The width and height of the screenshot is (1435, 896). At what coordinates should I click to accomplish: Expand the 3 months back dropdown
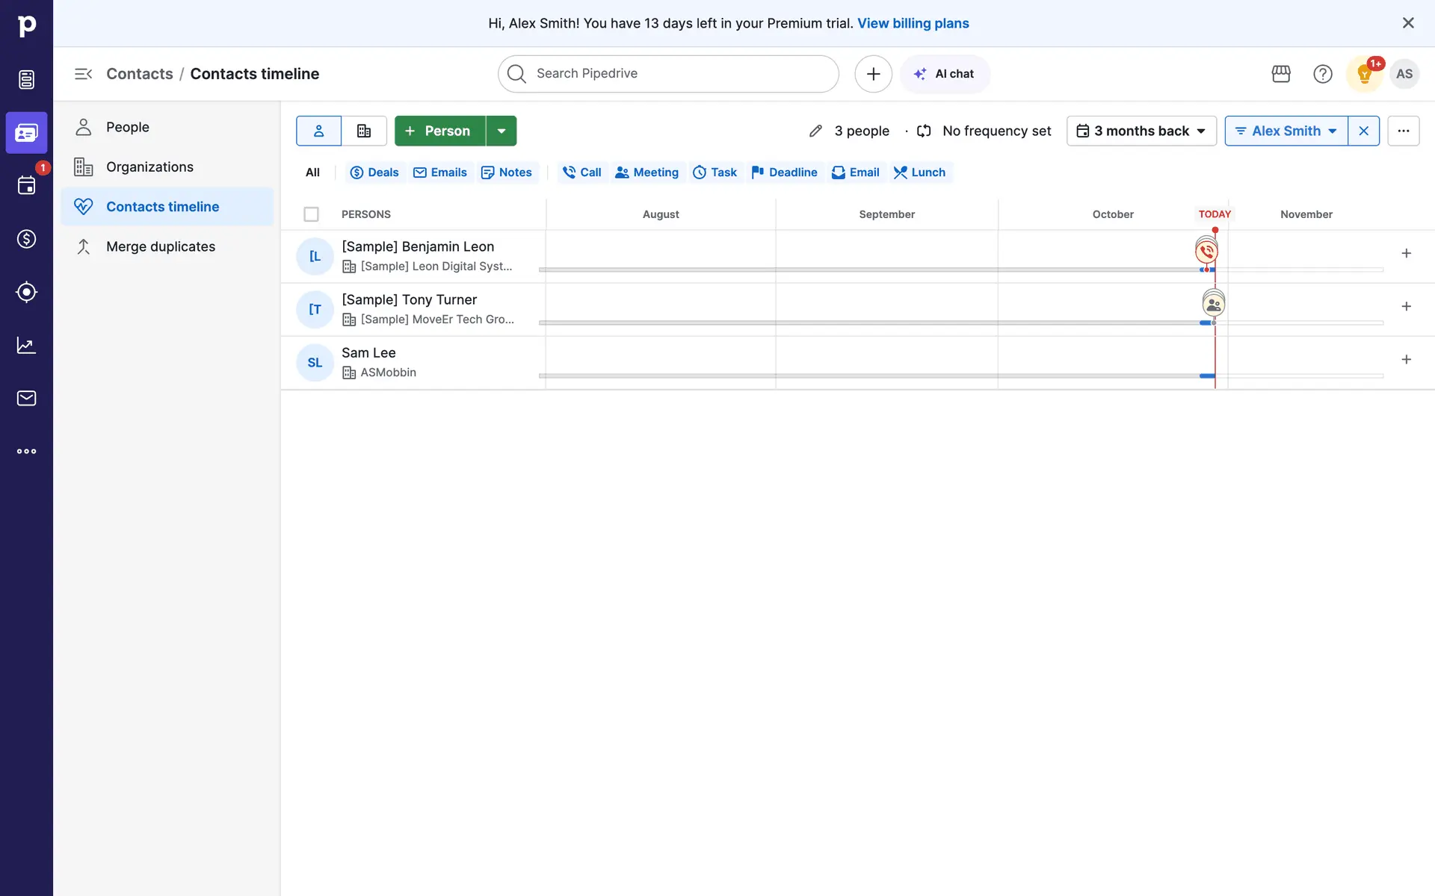(1141, 131)
